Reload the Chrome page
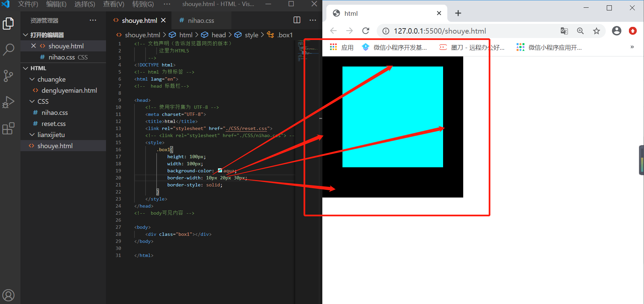The height and width of the screenshot is (304, 644). tap(366, 31)
